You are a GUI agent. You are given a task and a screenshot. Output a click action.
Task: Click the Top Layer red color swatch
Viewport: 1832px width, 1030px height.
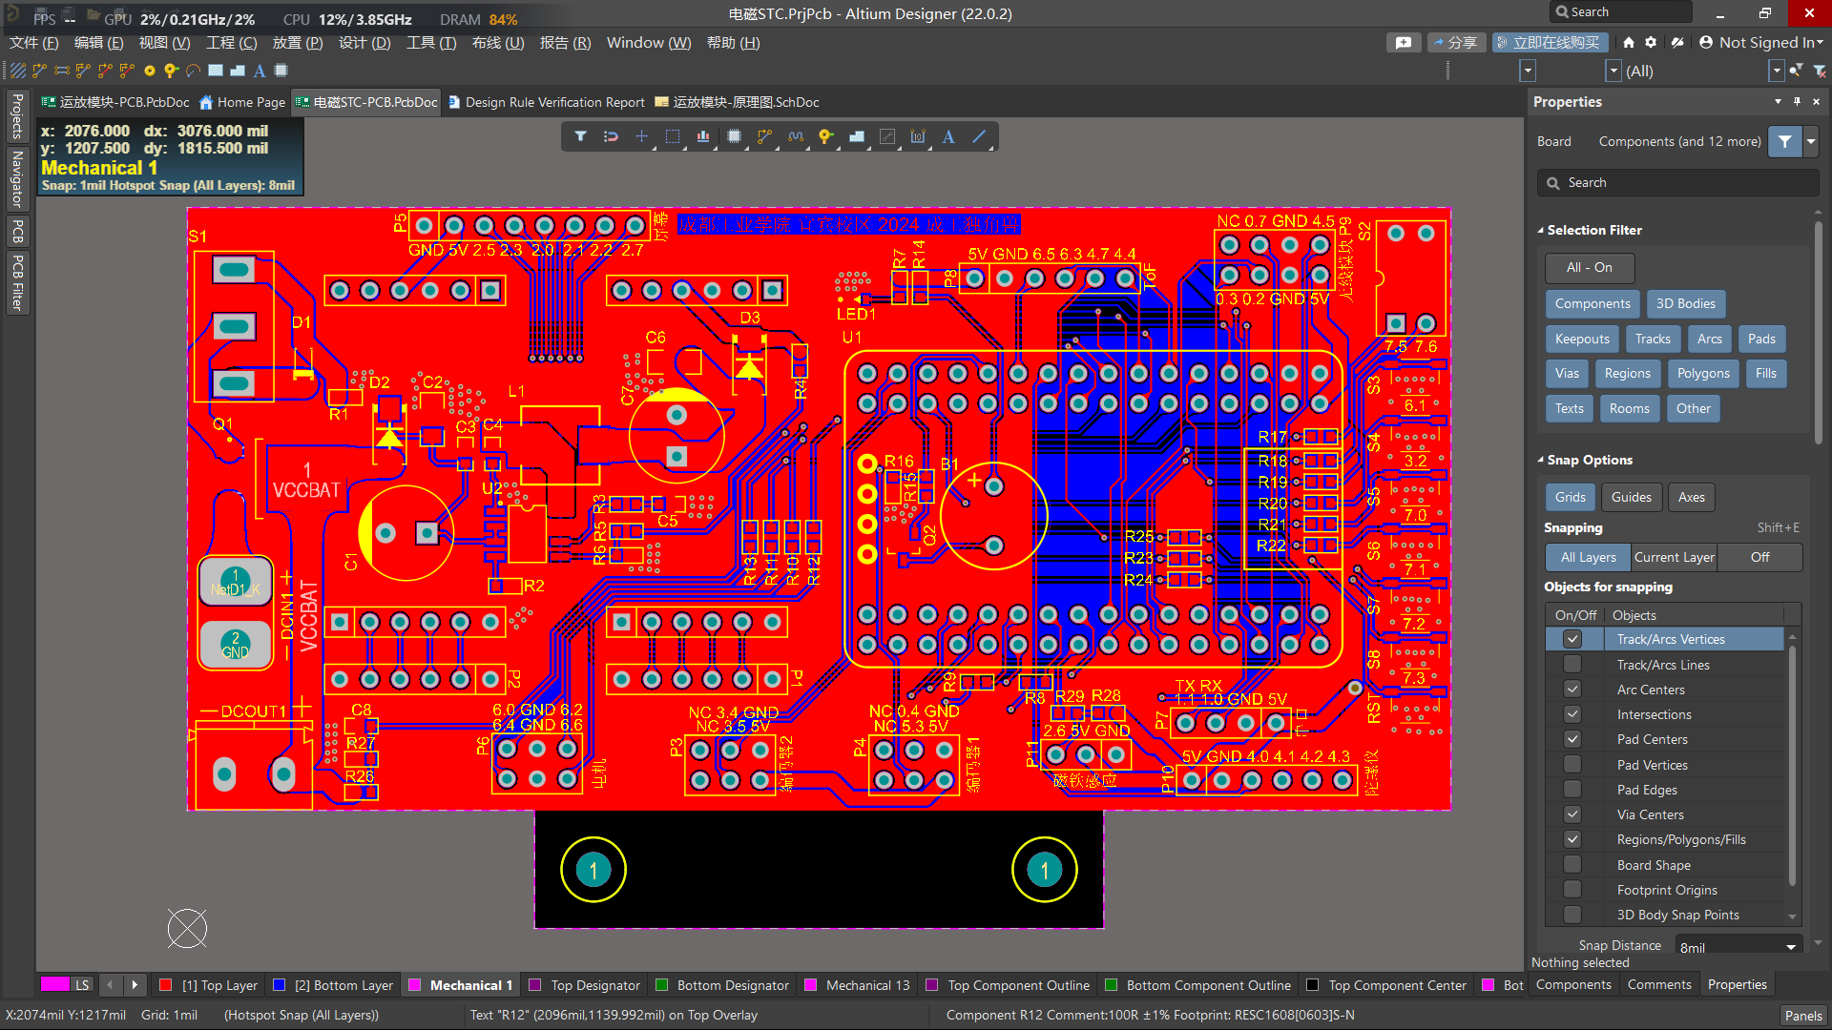pyautogui.click(x=166, y=985)
